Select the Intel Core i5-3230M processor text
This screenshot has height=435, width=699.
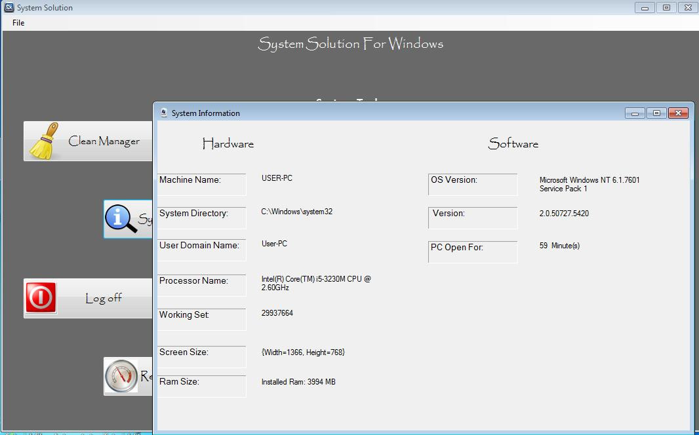[316, 283]
